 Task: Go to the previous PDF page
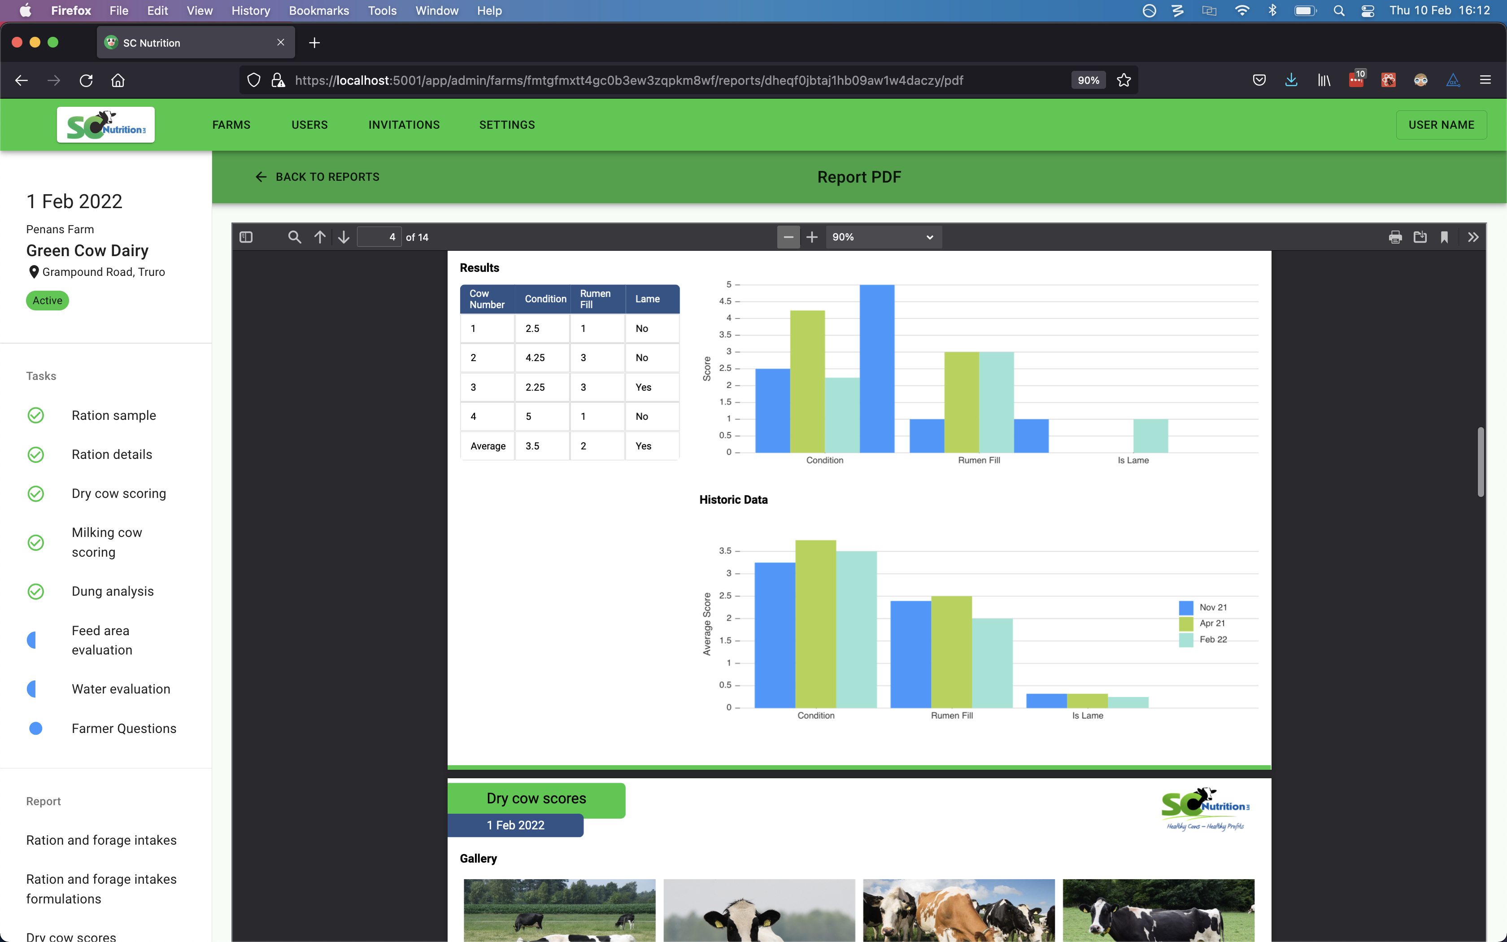[320, 237]
